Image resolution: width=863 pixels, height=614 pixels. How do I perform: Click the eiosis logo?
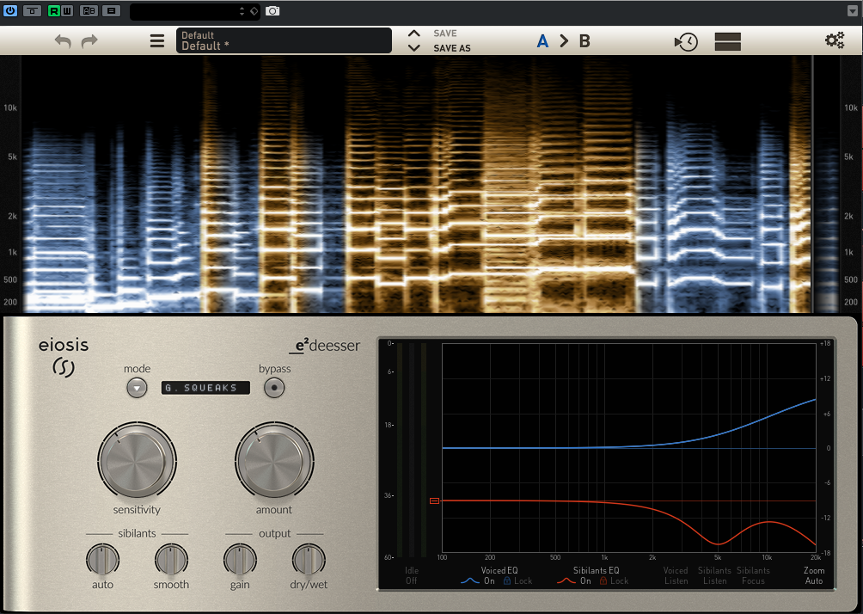click(64, 357)
